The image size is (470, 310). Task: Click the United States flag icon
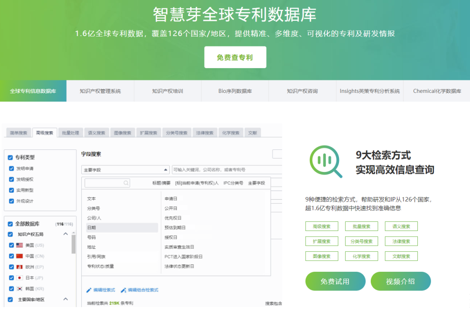(20, 245)
